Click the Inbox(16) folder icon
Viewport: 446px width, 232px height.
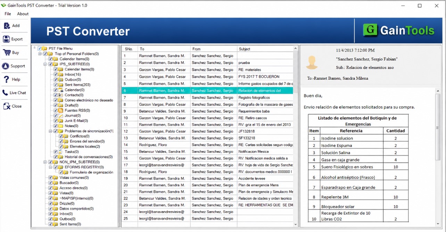(61, 74)
